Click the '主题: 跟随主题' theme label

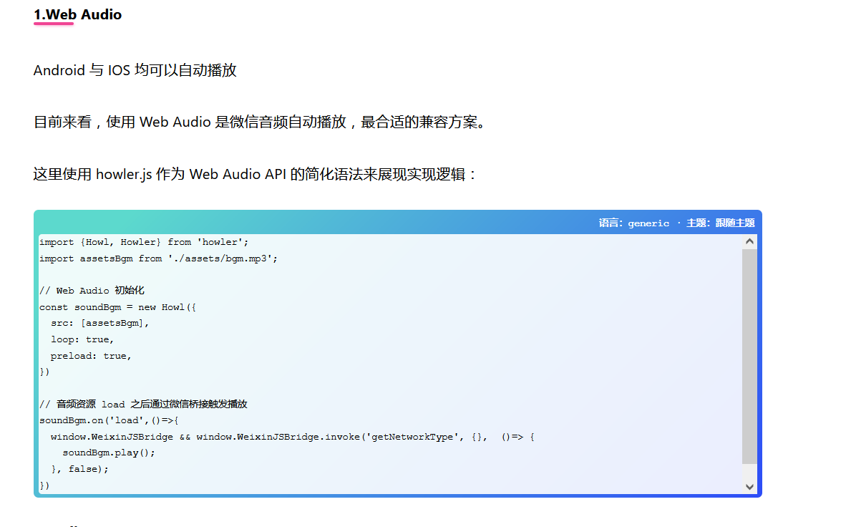(x=720, y=223)
